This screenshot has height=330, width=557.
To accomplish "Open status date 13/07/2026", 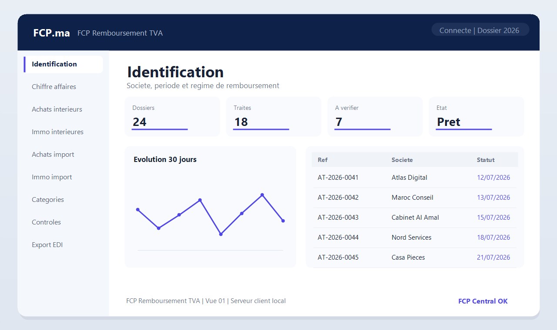I will (x=493, y=198).
